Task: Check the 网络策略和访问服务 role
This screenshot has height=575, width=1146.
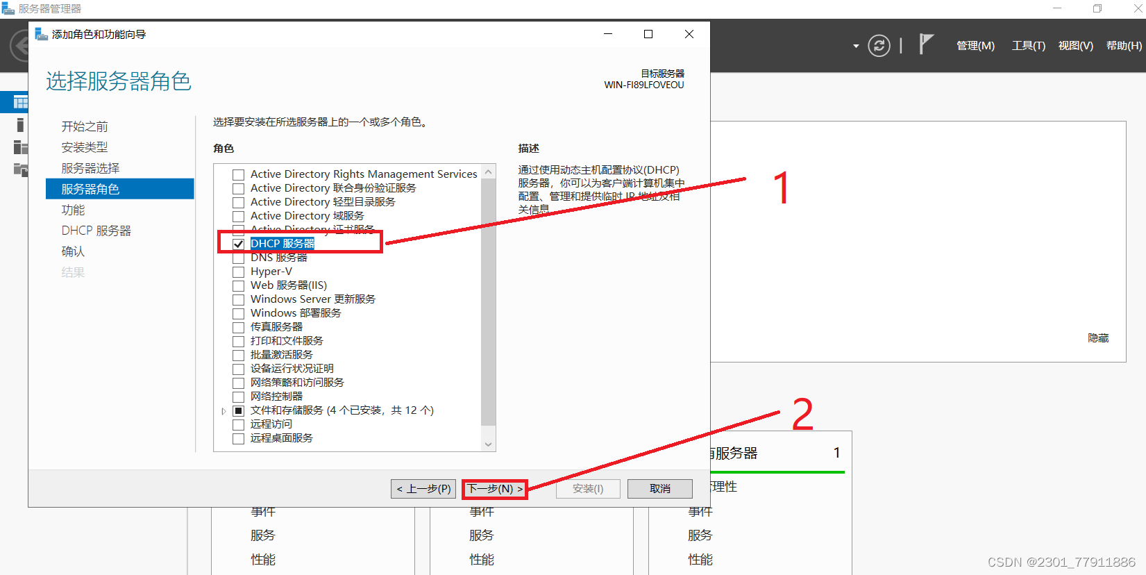Action: coord(238,383)
